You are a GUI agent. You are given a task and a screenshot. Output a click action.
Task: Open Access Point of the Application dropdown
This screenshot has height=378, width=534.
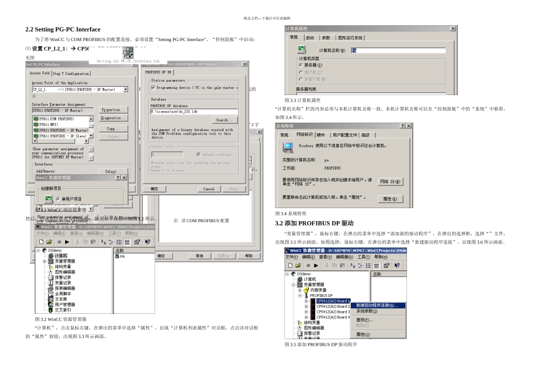tap(126, 89)
